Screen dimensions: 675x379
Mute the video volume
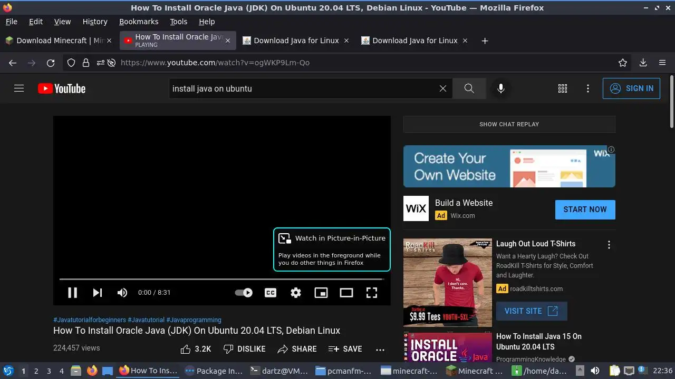pos(122,293)
